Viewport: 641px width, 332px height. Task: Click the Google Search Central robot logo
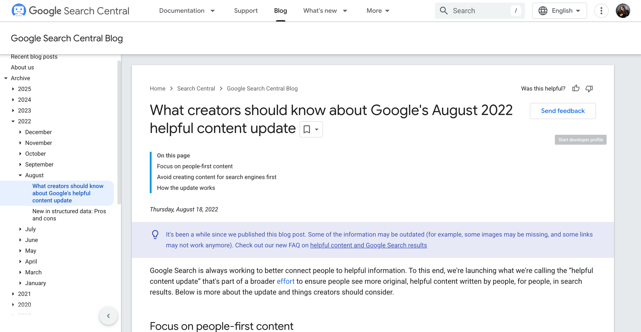click(x=19, y=11)
